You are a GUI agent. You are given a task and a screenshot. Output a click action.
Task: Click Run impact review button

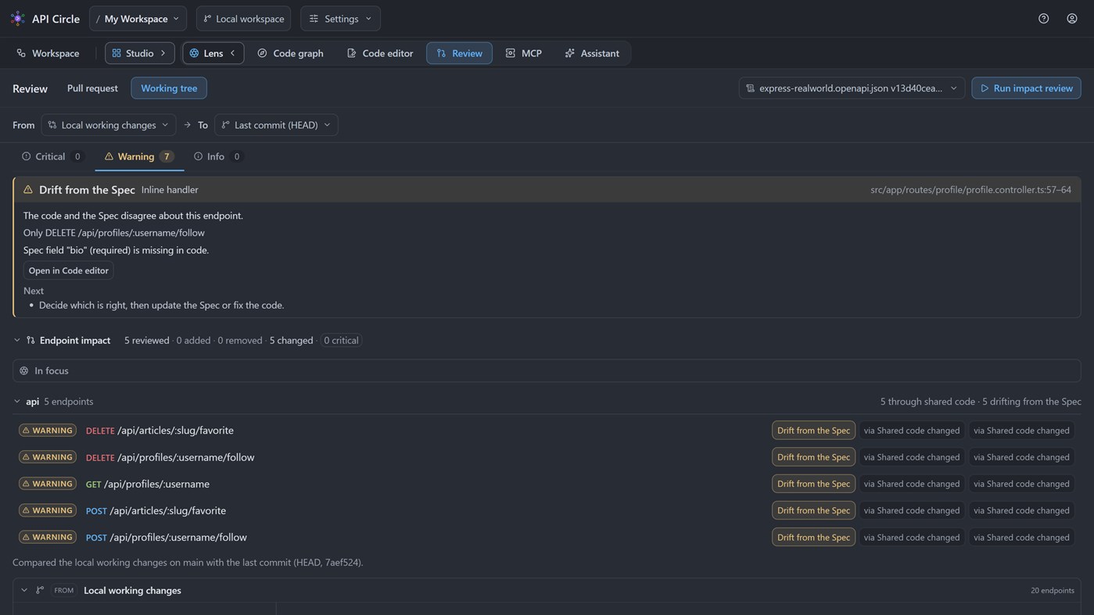[x=1026, y=88]
